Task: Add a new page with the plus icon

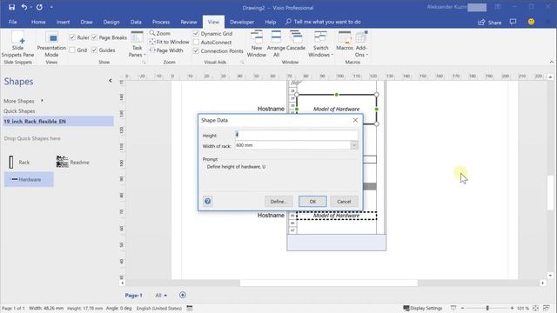Action: (183, 295)
